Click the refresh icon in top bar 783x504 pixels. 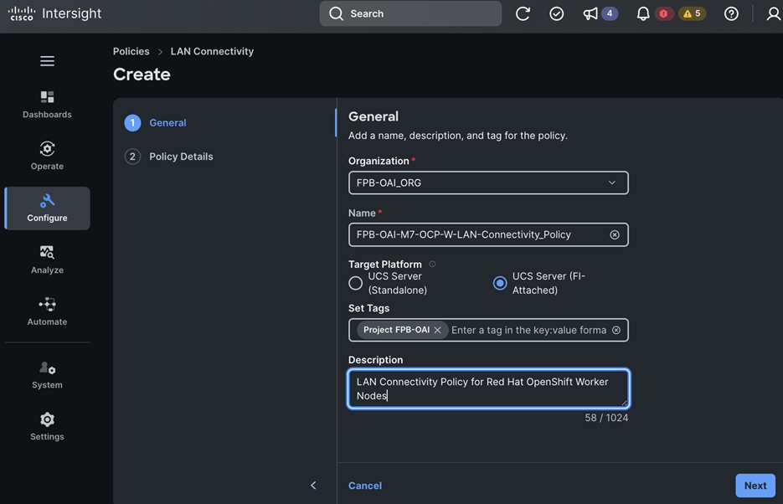click(523, 13)
